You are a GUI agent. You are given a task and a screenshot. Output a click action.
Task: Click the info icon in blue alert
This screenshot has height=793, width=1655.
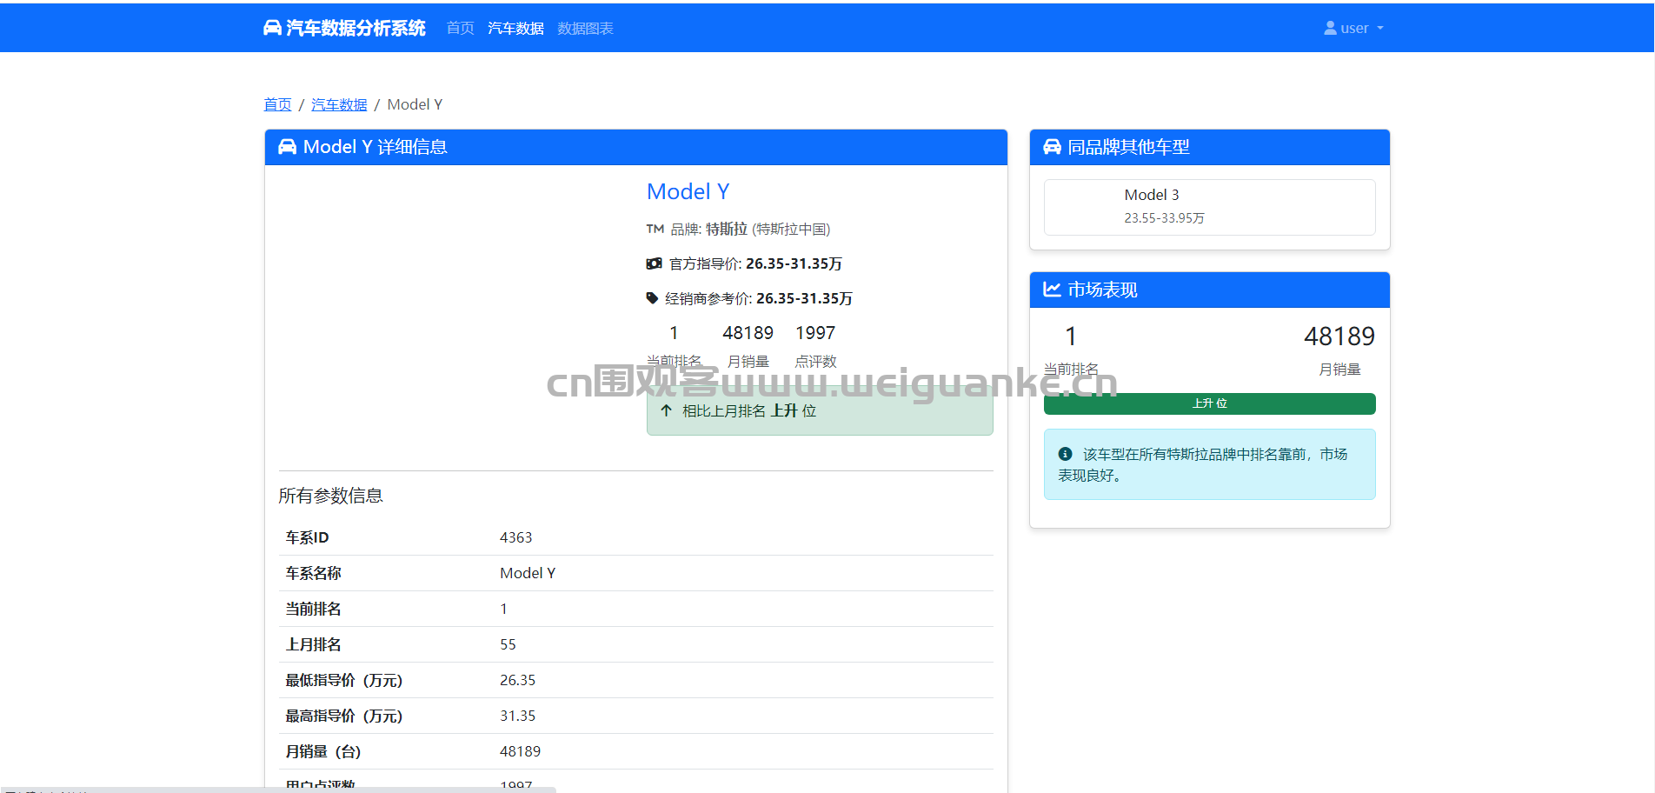(x=1065, y=454)
